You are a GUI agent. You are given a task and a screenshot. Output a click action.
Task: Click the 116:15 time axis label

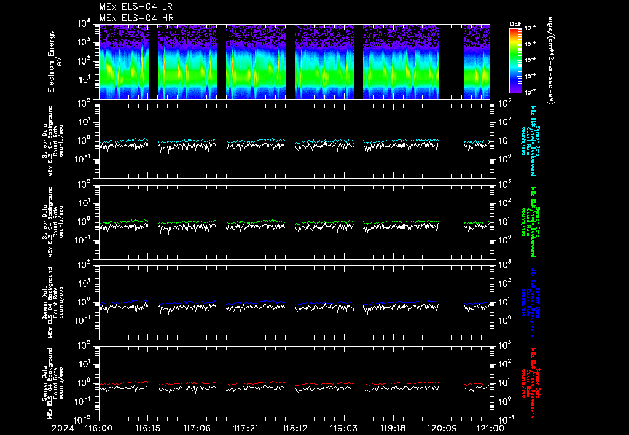149,427
